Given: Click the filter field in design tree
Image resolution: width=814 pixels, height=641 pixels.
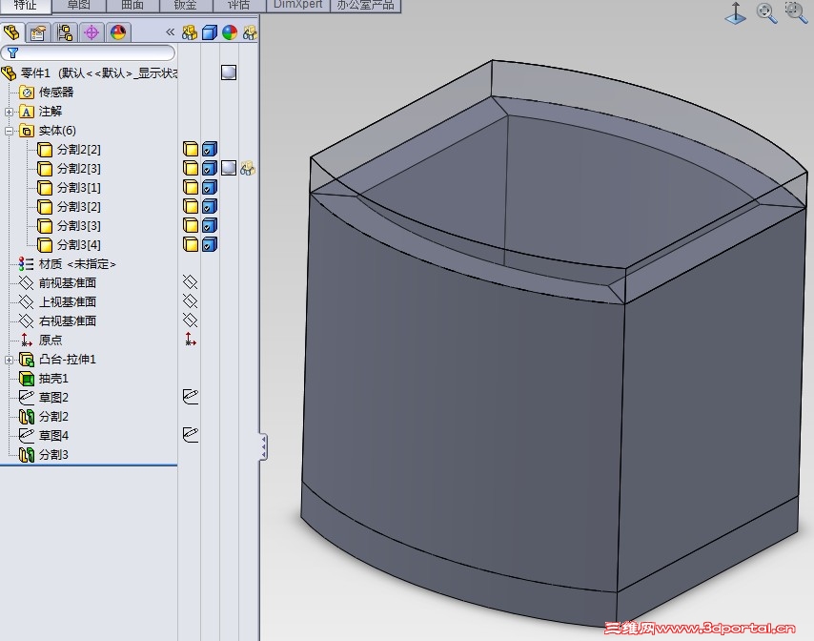Looking at the screenshot, I should (88, 52).
